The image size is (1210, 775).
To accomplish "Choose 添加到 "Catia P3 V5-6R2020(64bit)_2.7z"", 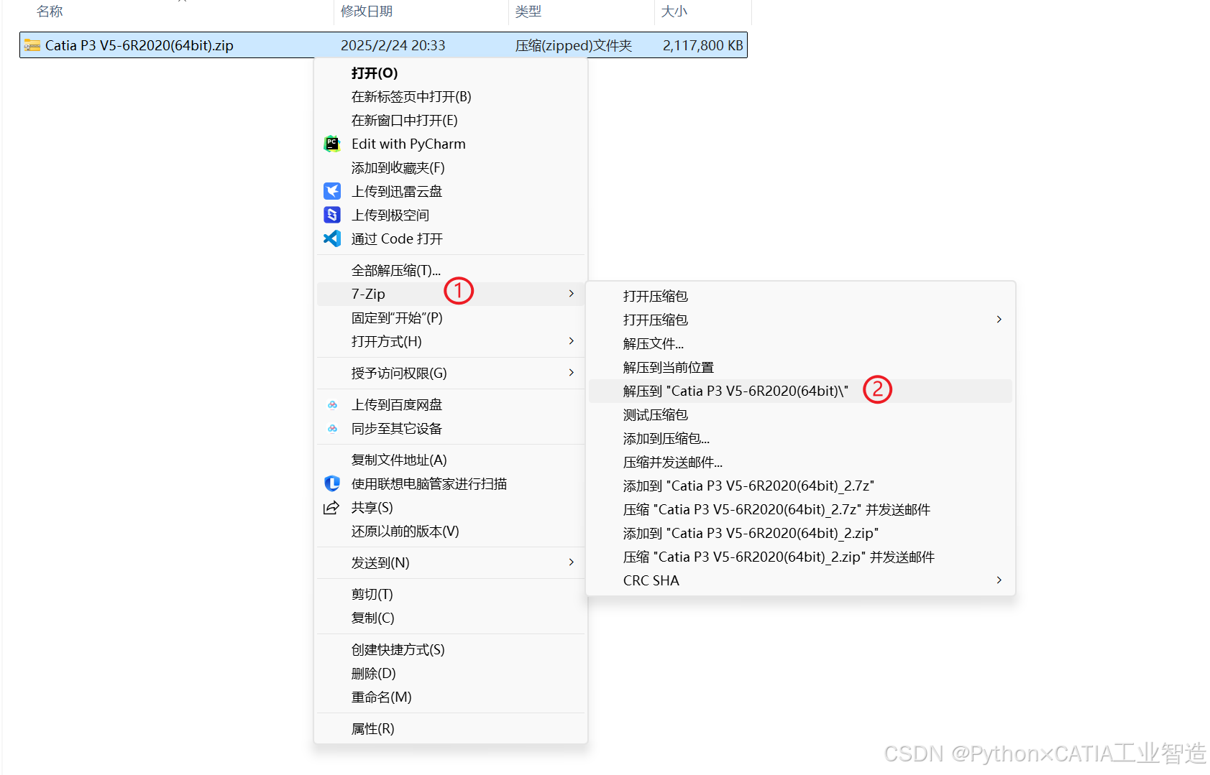I will [x=800, y=486].
